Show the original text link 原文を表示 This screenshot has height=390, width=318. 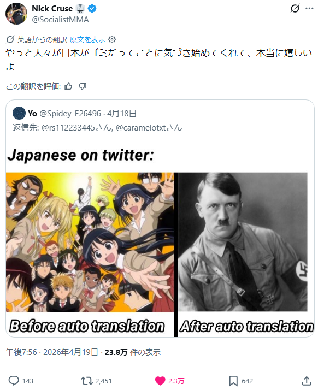point(87,39)
